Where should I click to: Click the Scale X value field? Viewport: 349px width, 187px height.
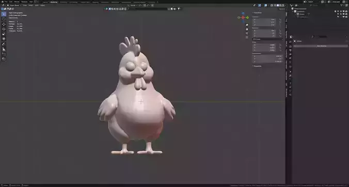click(264, 45)
